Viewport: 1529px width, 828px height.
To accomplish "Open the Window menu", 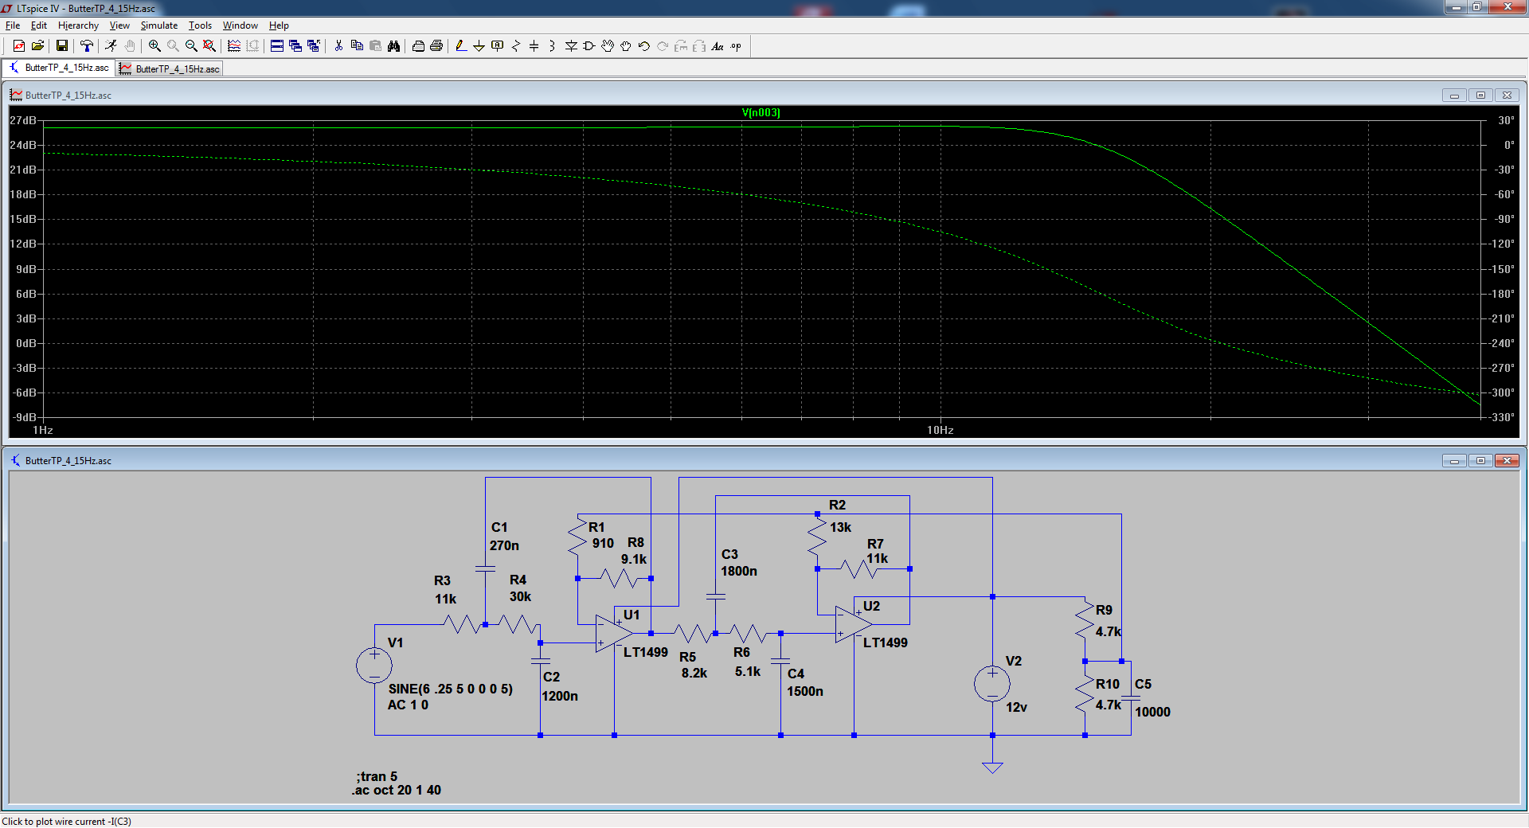I will [x=240, y=25].
